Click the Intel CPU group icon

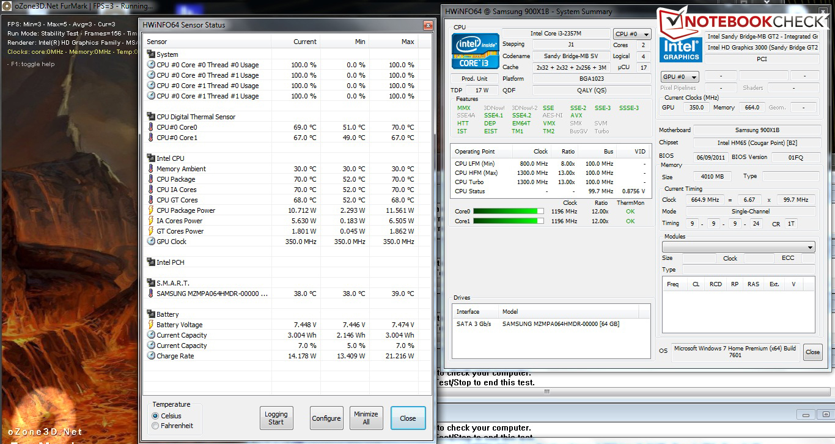(x=151, y=158)
